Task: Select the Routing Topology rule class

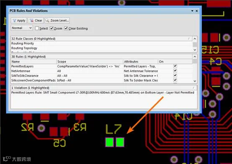Action: click(102, 48)
